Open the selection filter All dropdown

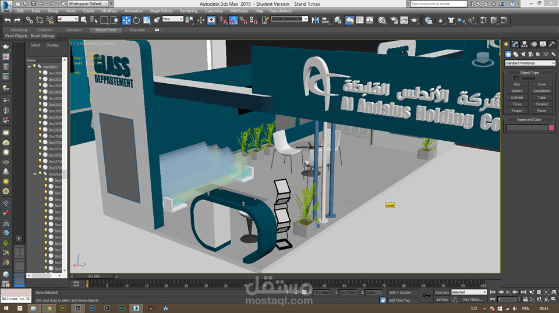(68, 19)
